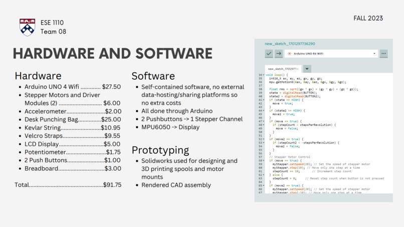The height and width of the screenshot is (227, 404).
Task: Click the 'stepCount = 0;' code line
Action: 284,178
